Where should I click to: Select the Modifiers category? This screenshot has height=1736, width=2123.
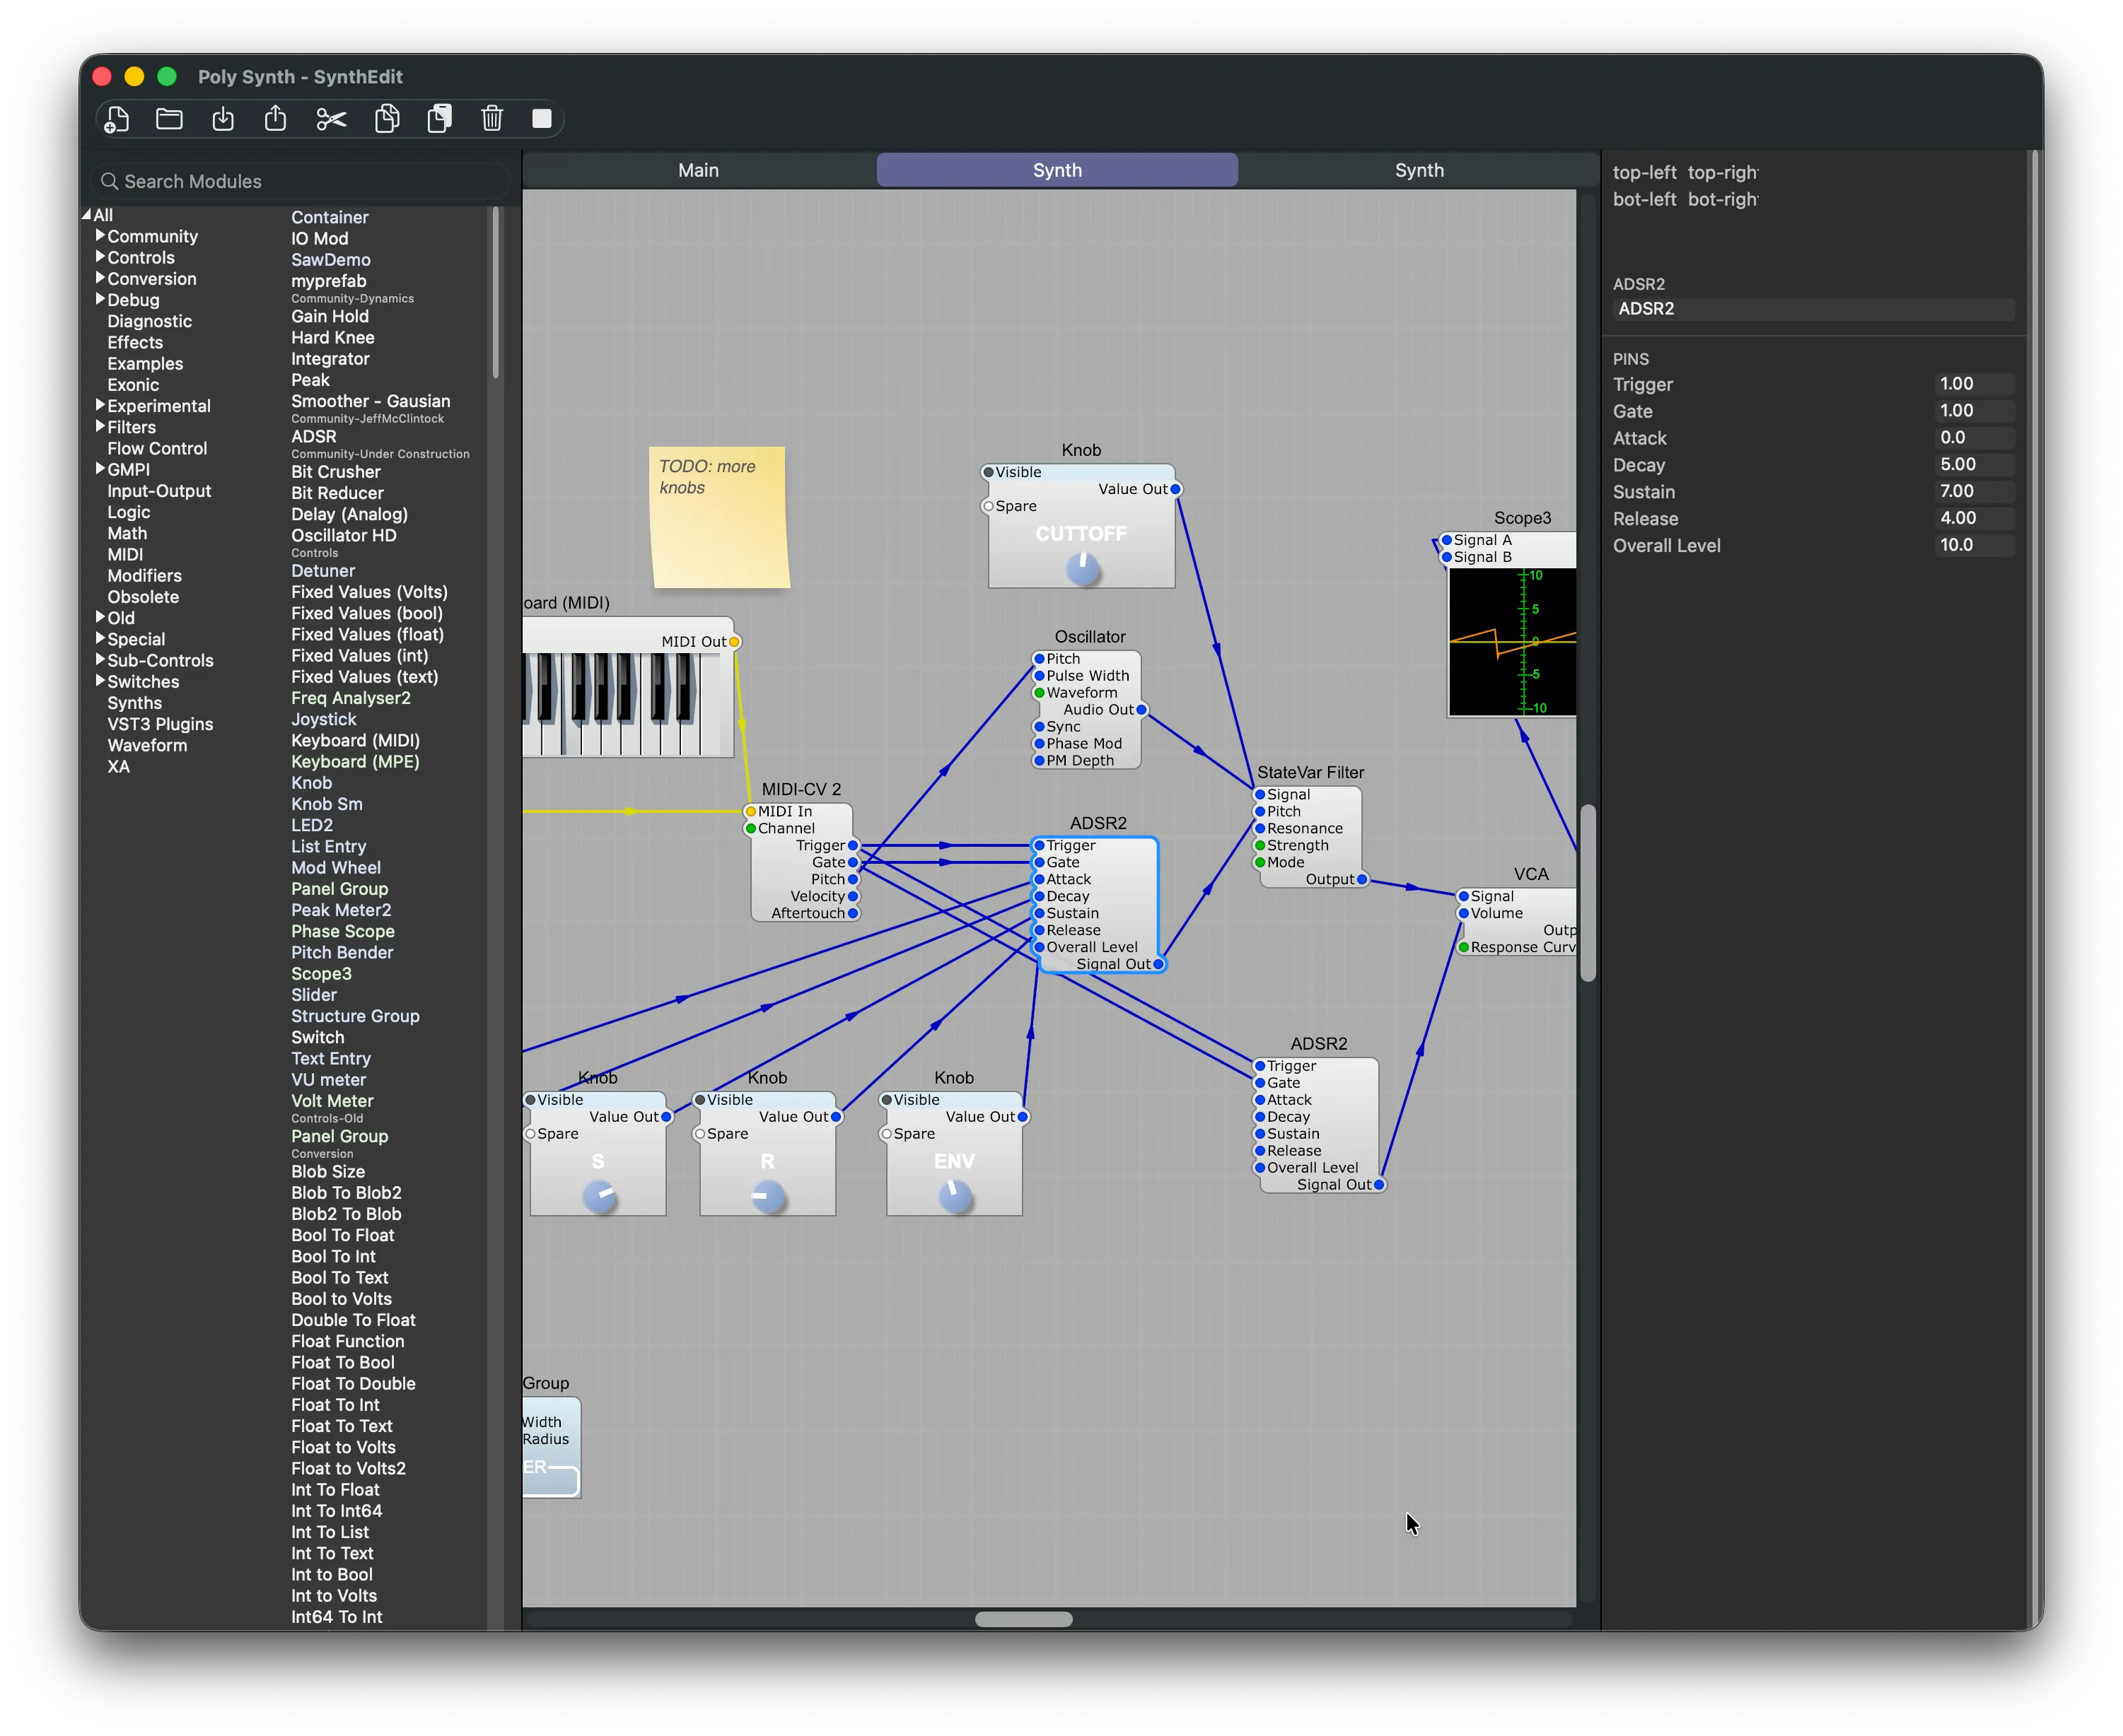point(144,575)
